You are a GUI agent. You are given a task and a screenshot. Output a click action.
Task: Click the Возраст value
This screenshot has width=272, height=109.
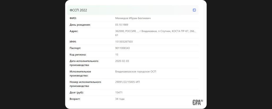120,99
